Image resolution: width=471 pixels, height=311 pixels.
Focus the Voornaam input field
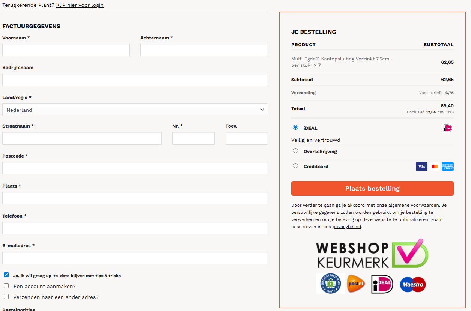(66, 50)
